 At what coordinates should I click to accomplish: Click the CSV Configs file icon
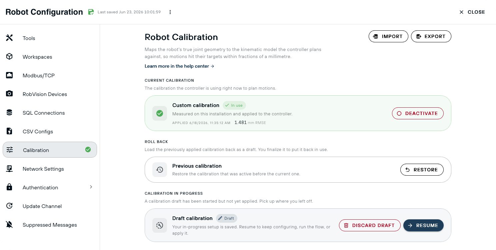coord(9,131)
